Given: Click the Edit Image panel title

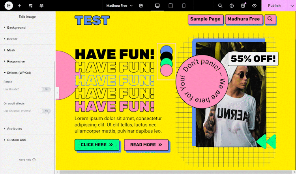Looking at the screenshot, I should (x=27, y=17).
